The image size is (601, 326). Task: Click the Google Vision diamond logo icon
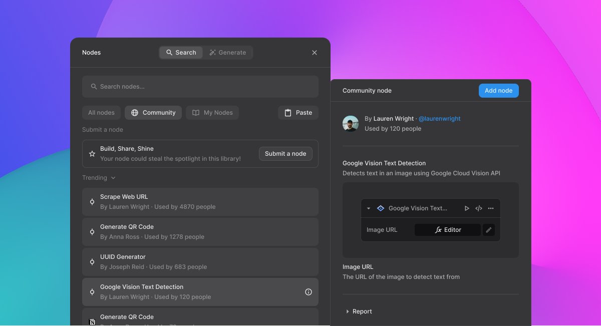(381, 208)
